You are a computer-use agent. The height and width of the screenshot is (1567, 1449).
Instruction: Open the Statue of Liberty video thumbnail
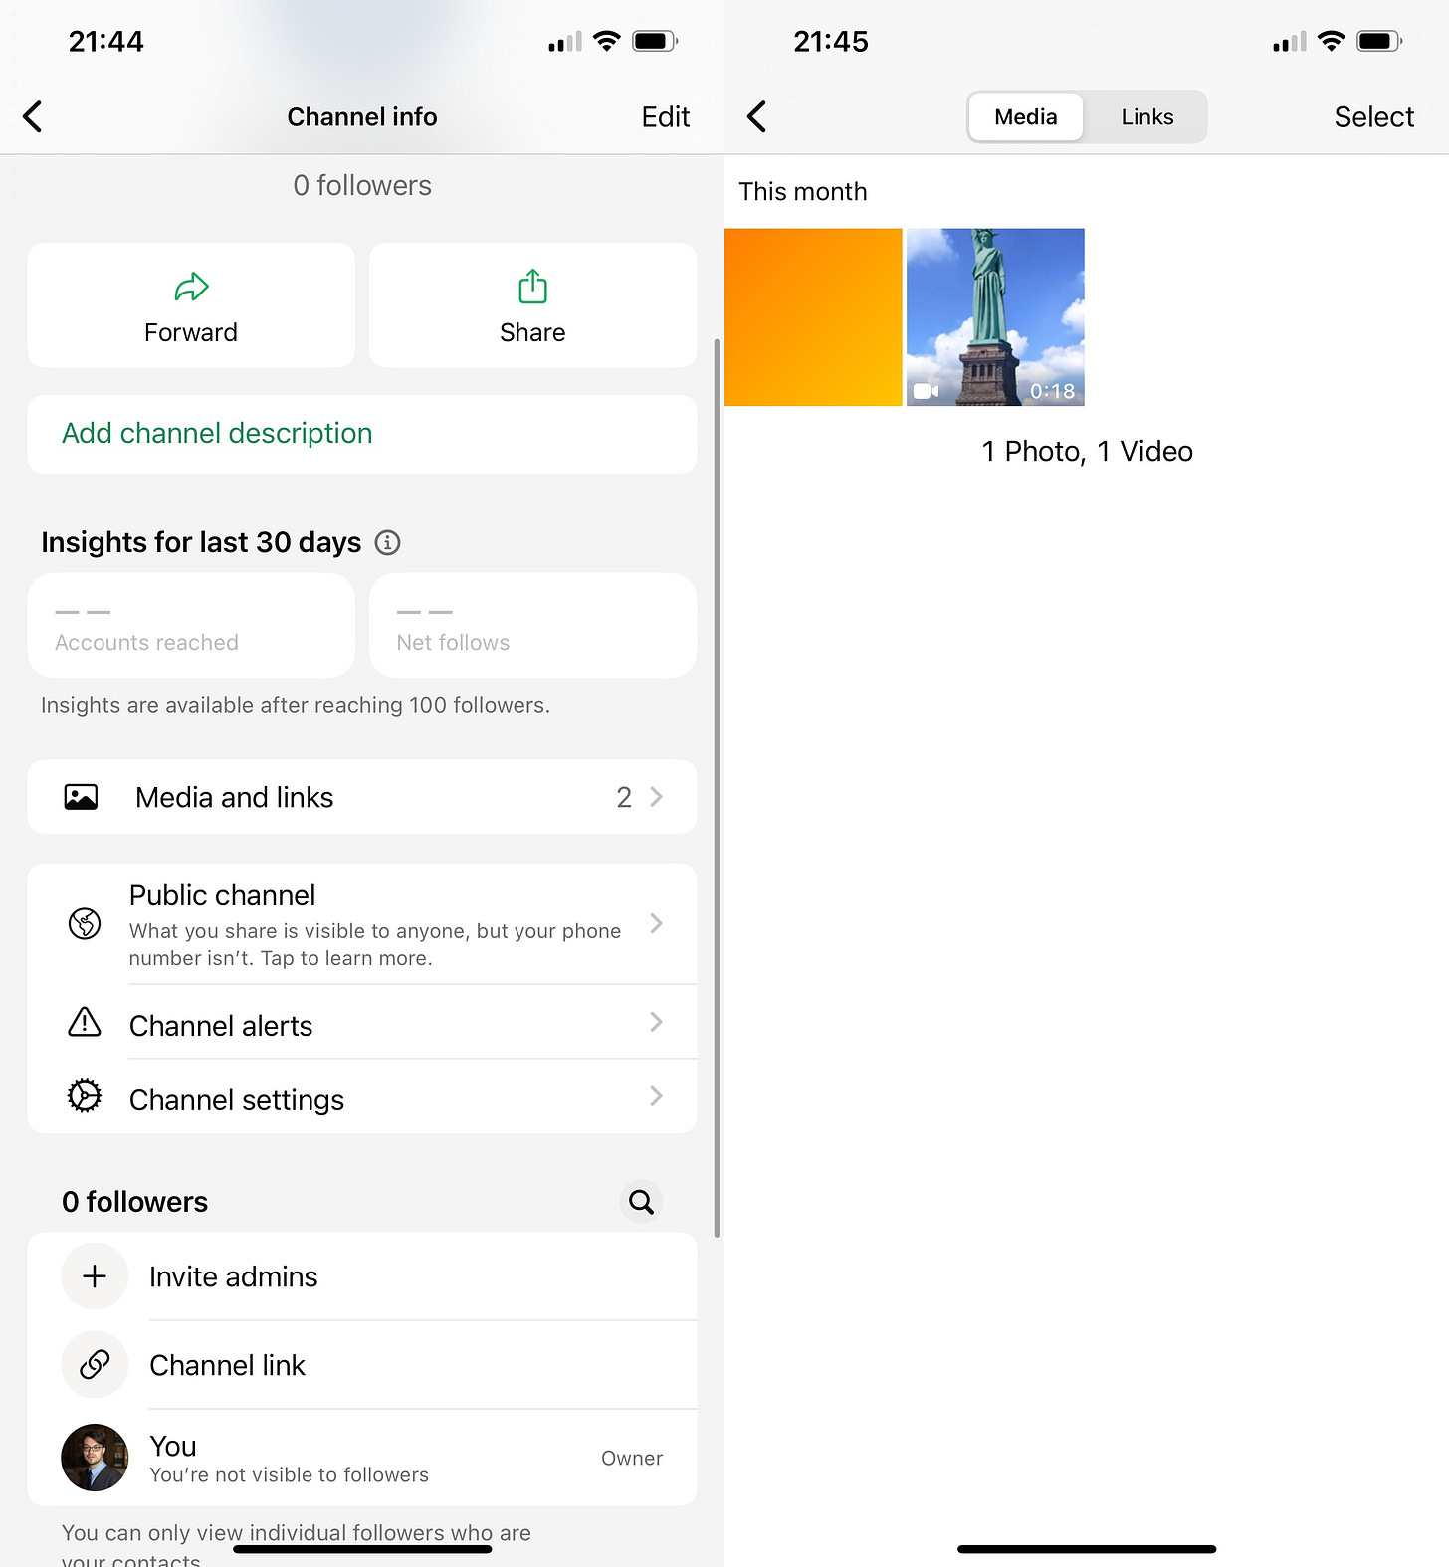click(995, 317)
